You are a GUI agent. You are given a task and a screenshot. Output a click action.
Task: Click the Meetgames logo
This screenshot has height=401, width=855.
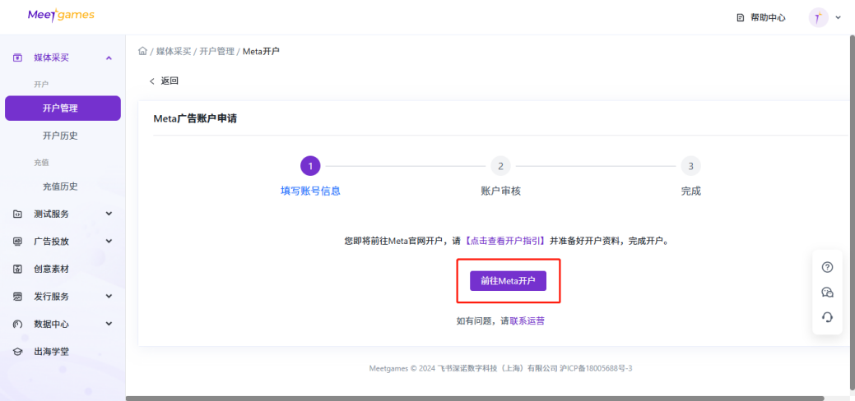[x=61, y=16]
